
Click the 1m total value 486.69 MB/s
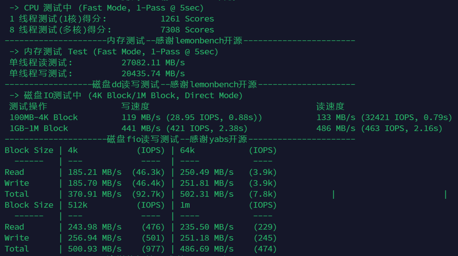point(207,249)
